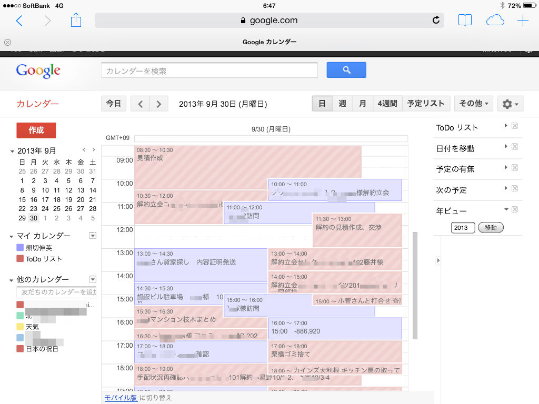Close the 日付を移動 gadget
539x404 pixels.
[515, 147]
